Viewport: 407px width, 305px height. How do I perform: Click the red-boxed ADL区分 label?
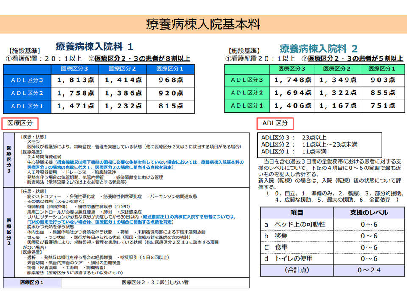coord(275,123)
